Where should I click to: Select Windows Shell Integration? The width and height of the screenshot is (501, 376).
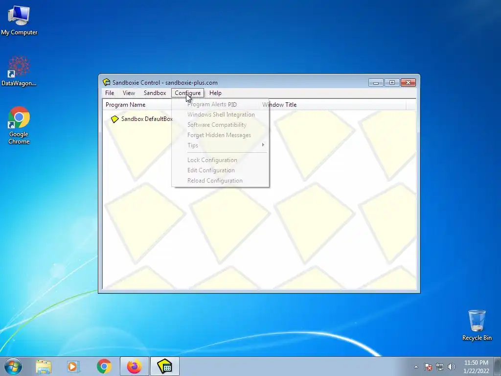221,115
